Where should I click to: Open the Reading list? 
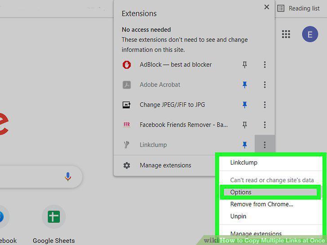298,9
